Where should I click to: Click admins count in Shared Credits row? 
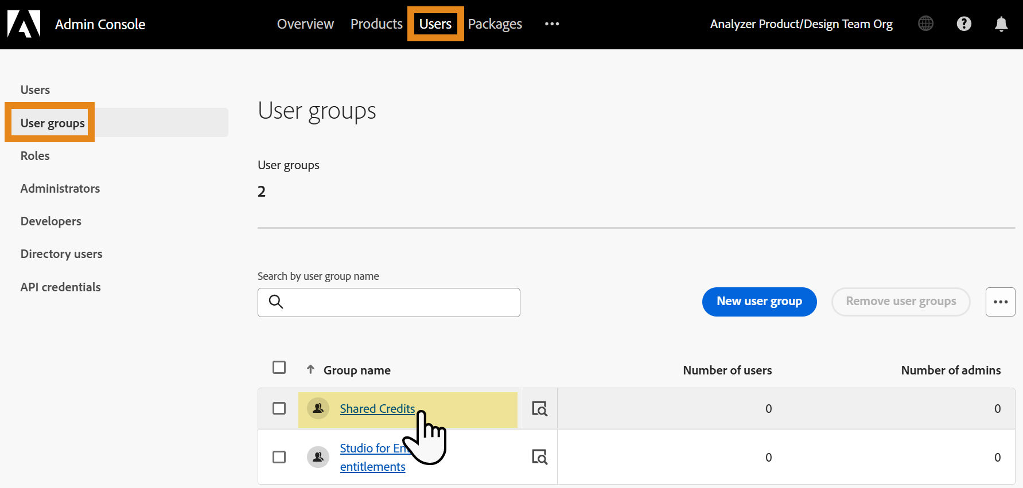[997, 408]
